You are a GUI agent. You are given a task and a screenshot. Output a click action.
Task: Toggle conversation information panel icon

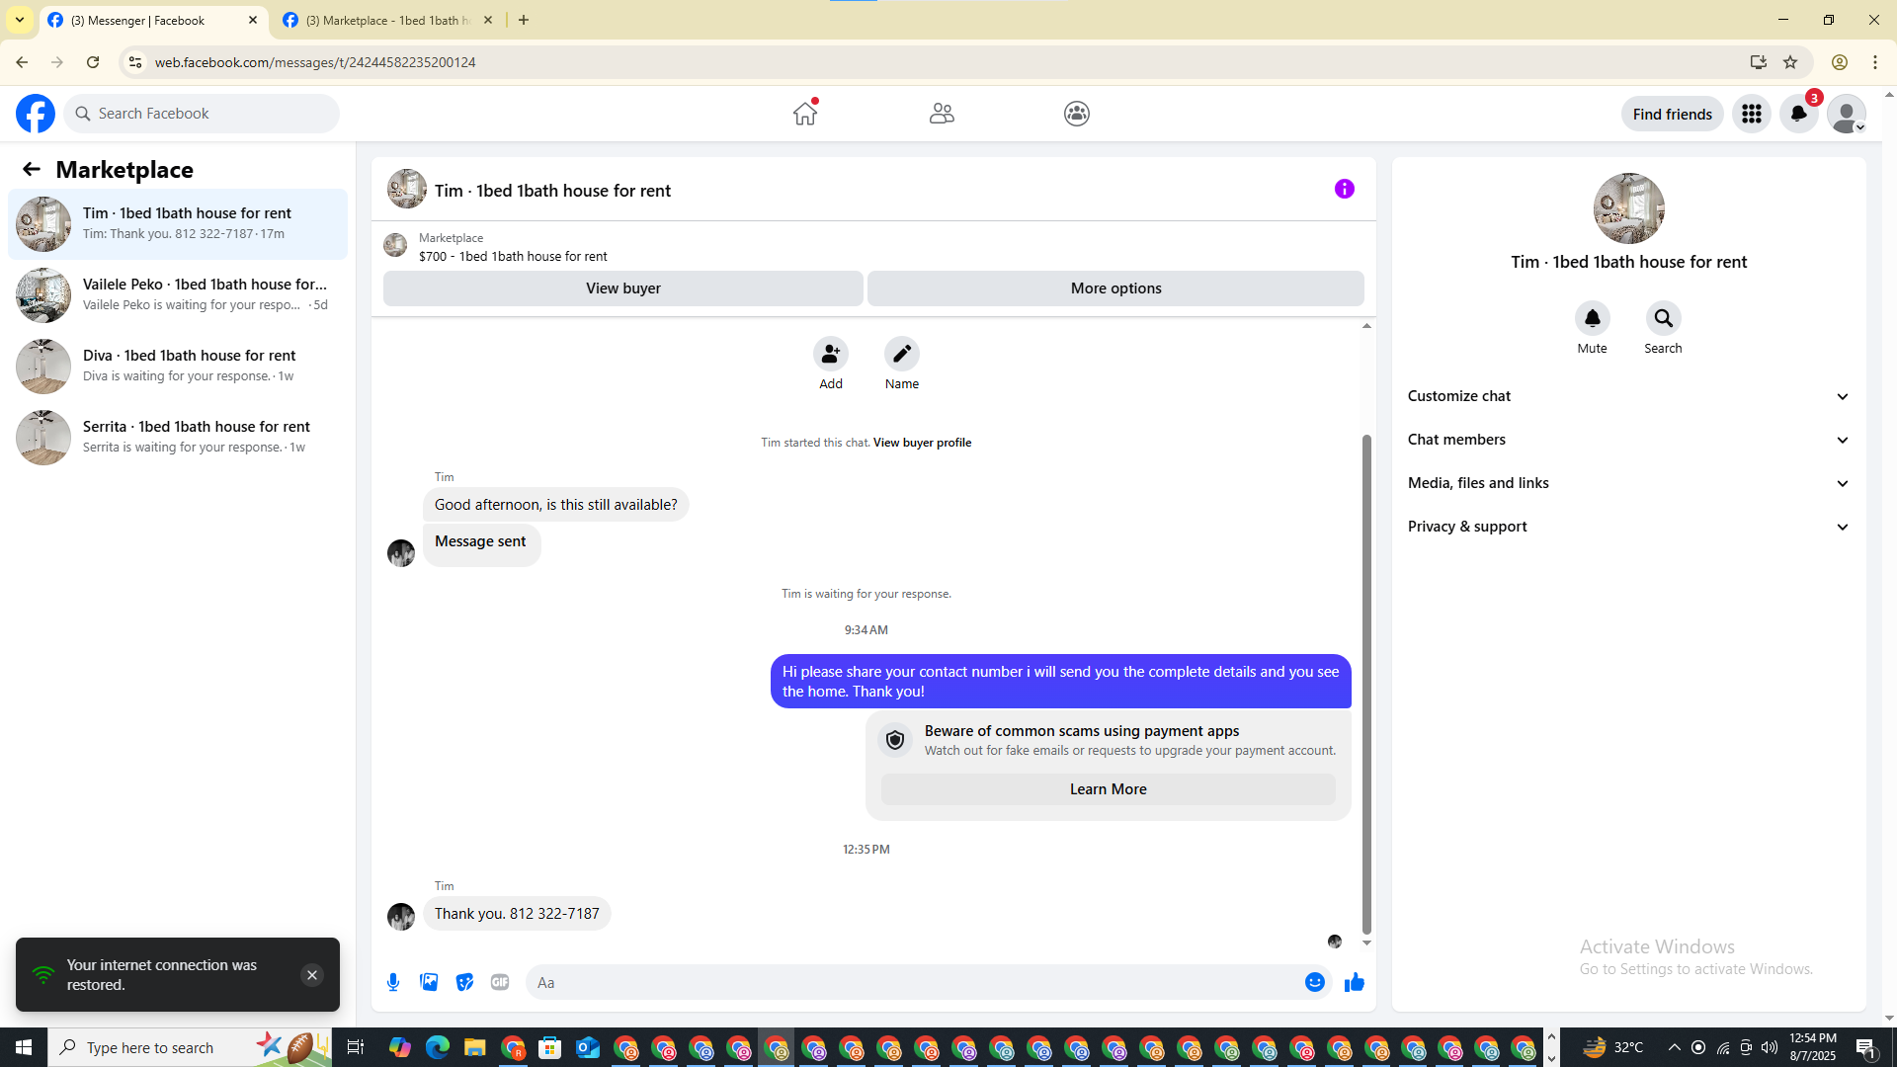click(x=1344, y=189)
